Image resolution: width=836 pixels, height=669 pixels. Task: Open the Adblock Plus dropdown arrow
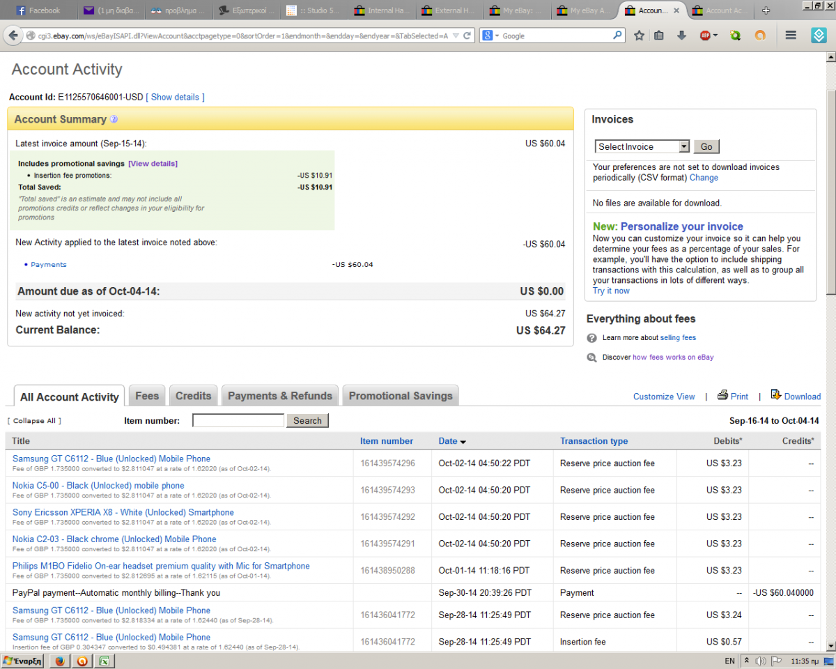click(x=715, y=36)
